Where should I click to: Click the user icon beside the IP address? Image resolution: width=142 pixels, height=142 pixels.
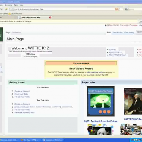pyautogui.click(x=106, y=25)
